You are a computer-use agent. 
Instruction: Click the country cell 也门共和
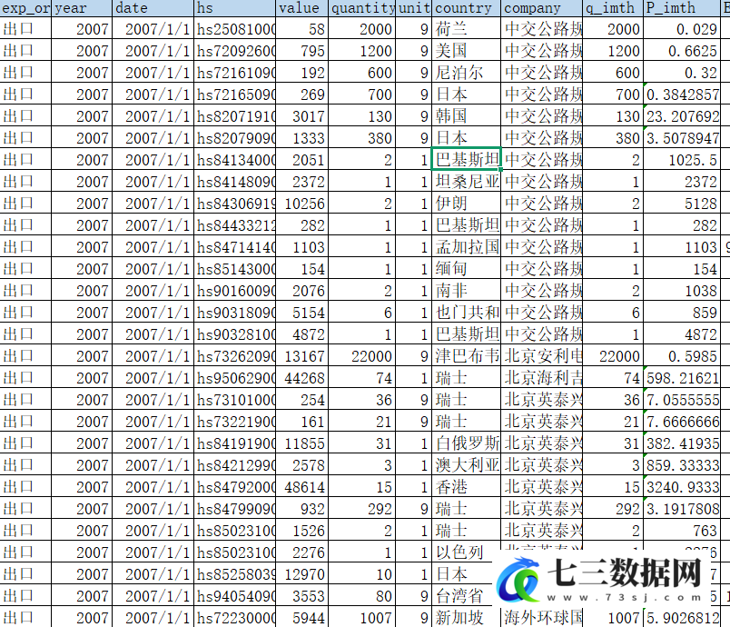coord(467,313)
